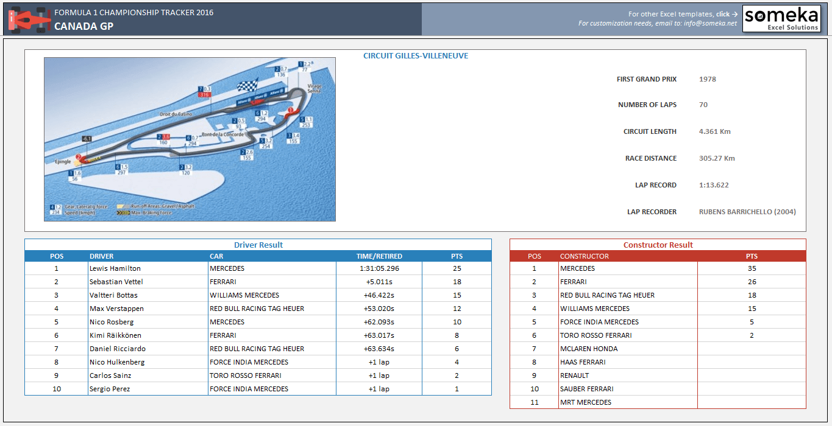Select the +53.020s time cell
The width and height of the screenshot is (832, 426).
pyautogui.click(x=380, y=309)
